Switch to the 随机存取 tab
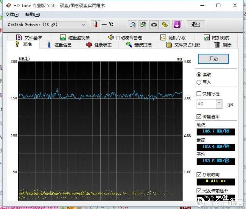Image resolution: width=246 pixels, height=209 pixels. (173, 38)
